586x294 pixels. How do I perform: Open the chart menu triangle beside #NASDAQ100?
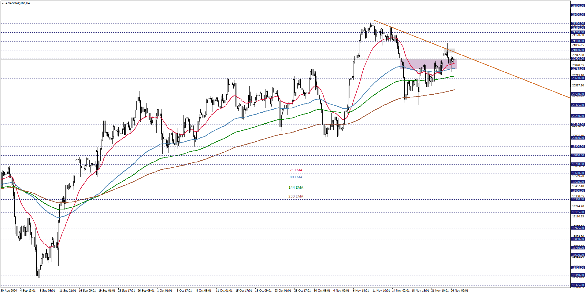[x=3, y=3]
